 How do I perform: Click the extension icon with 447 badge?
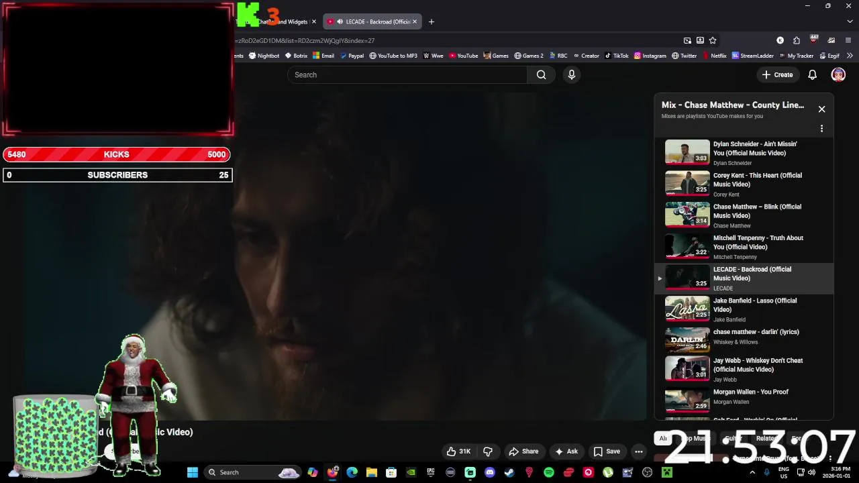coord(814,40)
